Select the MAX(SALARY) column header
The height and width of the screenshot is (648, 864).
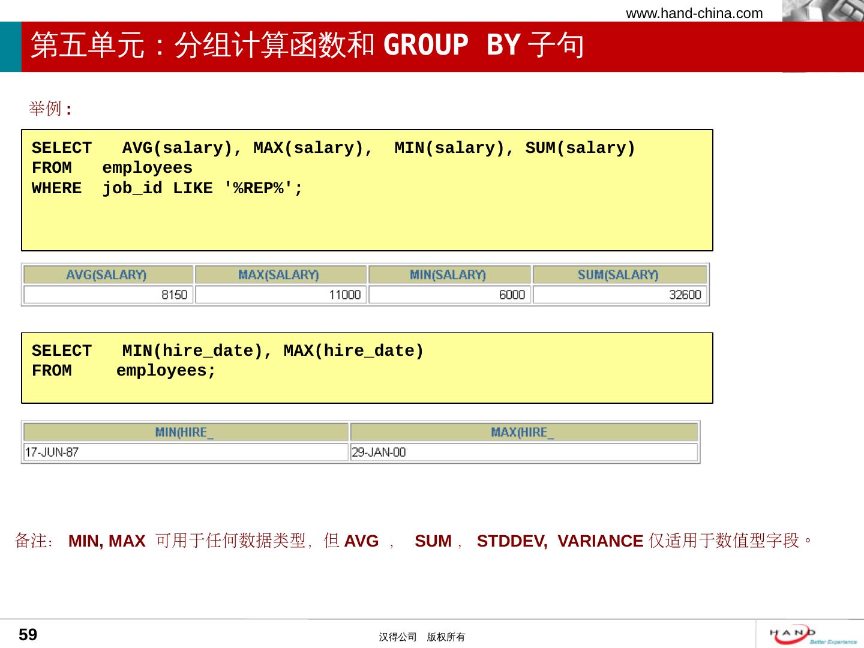[x=279, y=275]
